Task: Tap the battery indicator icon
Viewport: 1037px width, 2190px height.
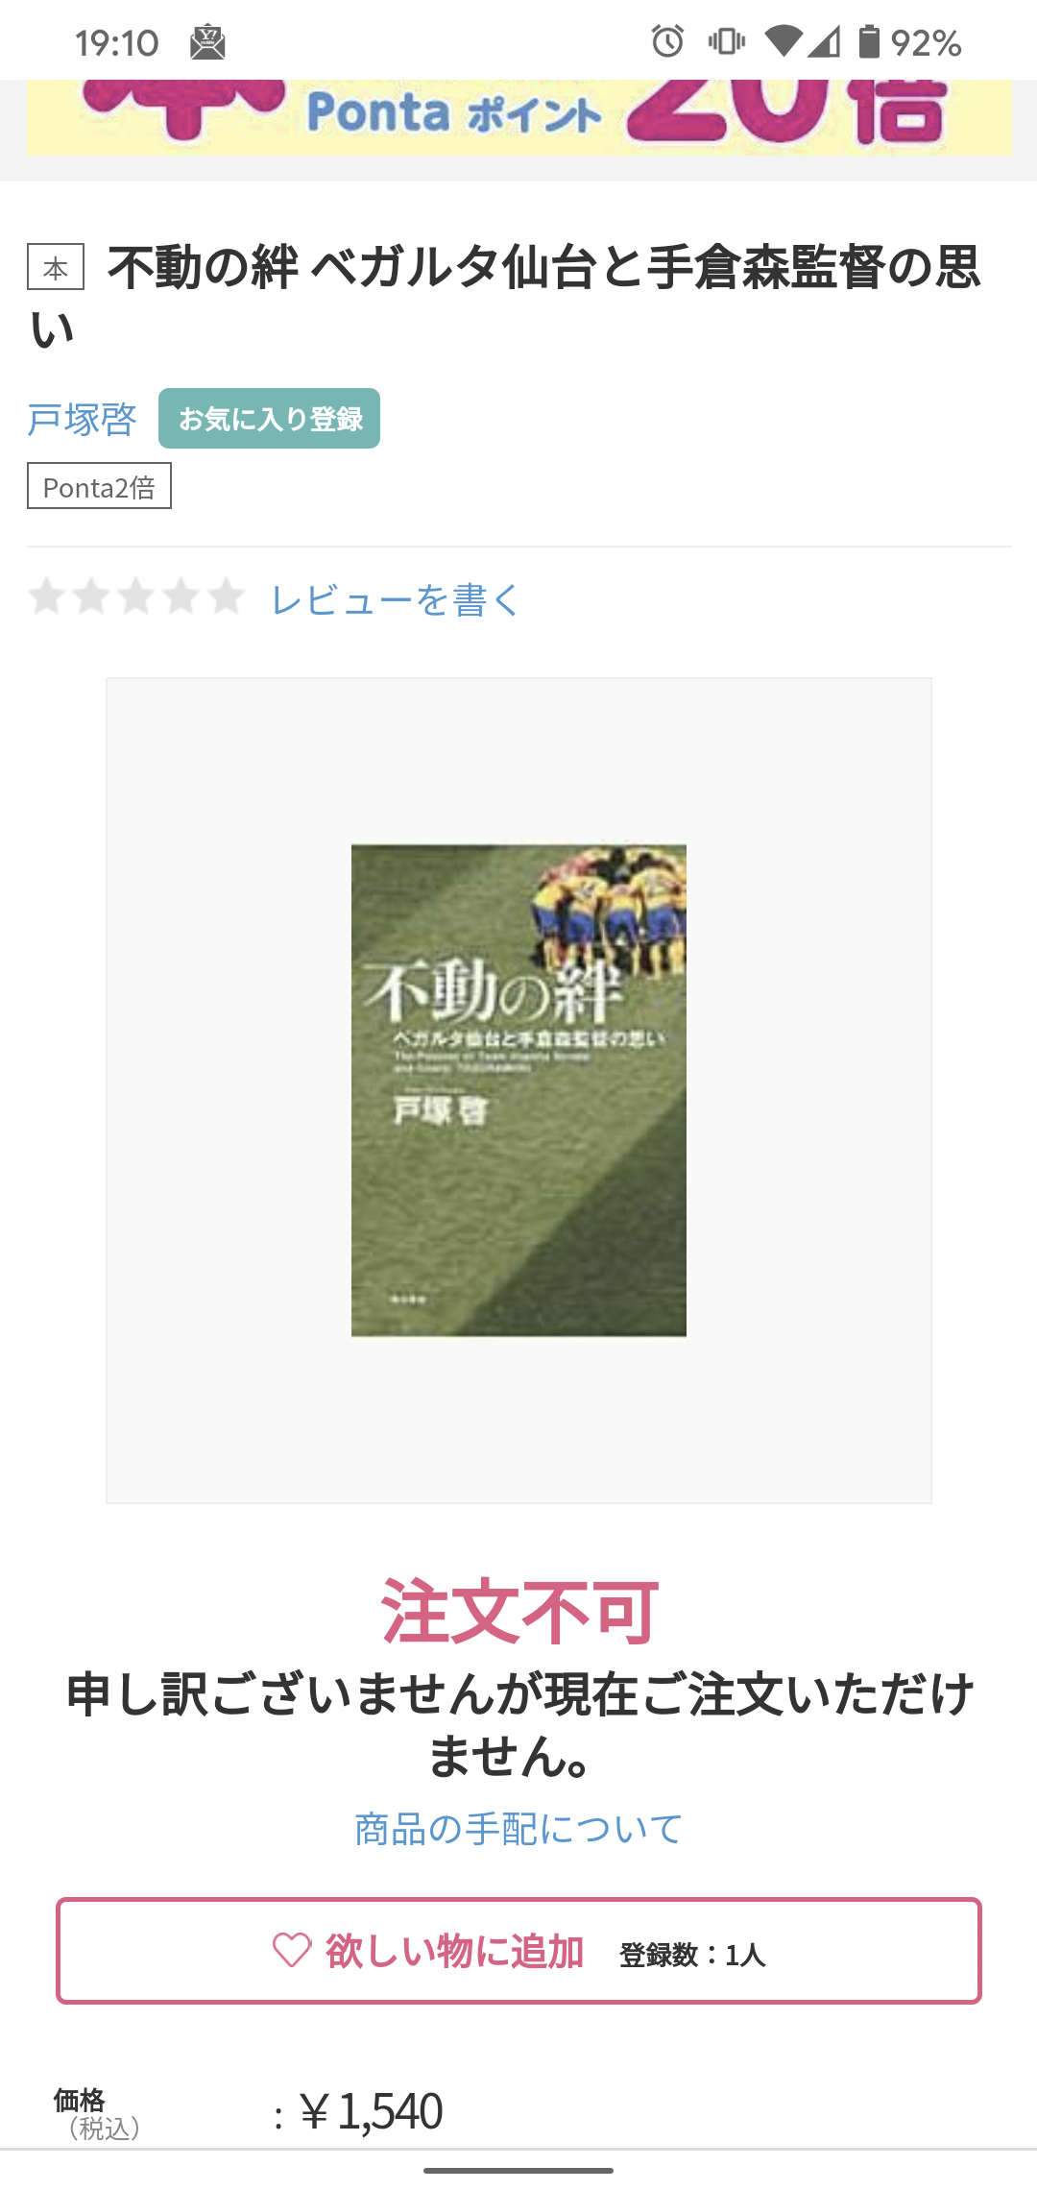Action: click(x=868, y=42)
